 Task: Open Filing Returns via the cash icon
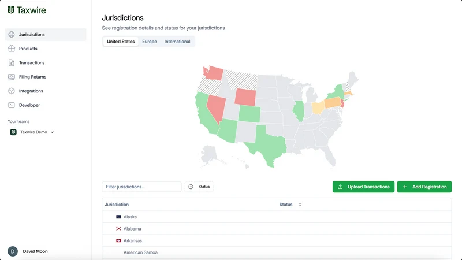tap(12, 77)
